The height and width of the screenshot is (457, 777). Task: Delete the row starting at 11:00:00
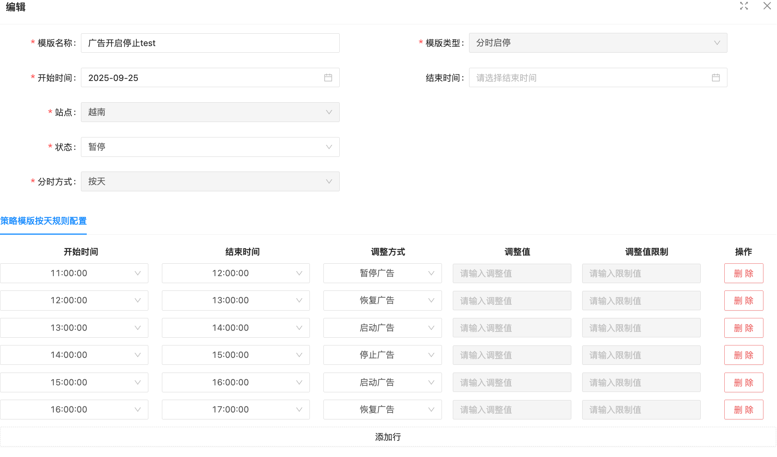[x=743, y=273]
